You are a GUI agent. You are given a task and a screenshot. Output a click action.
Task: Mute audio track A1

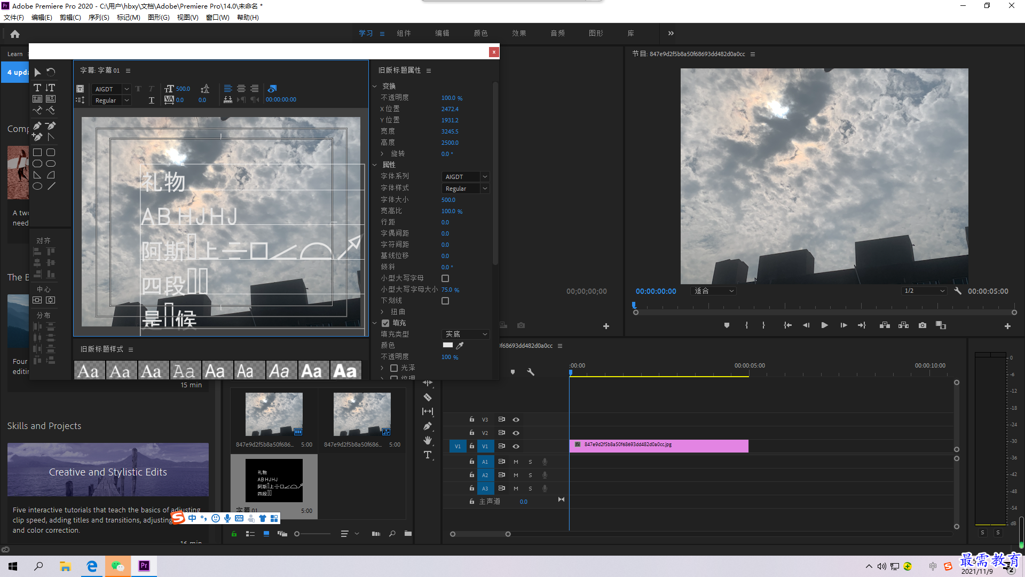(x=516, y=462)
